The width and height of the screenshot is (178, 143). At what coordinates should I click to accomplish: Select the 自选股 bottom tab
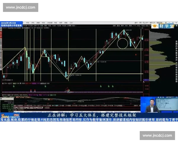pos(40,108)
